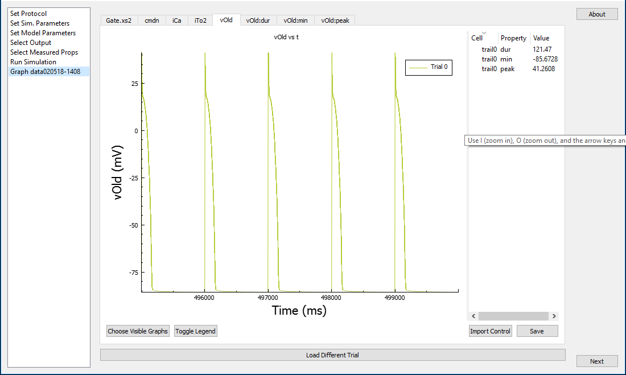Viewport: 626px width, 375px height.
Task: Switch to the vOld:min tab
Action: 295,20
